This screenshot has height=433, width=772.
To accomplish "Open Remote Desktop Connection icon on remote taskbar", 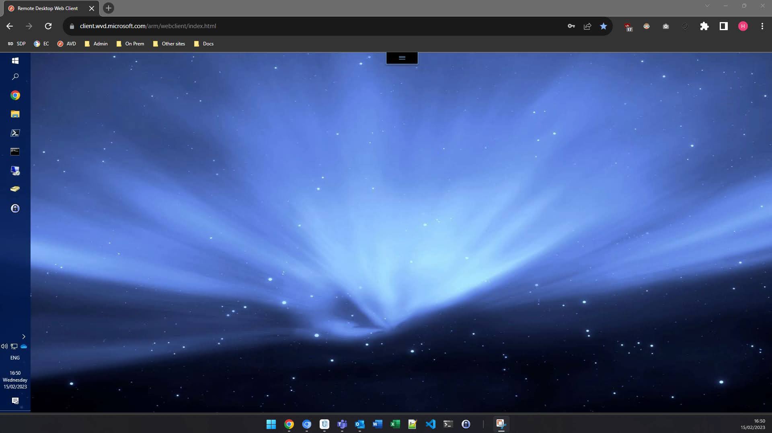I will click(x=15, y=171).
